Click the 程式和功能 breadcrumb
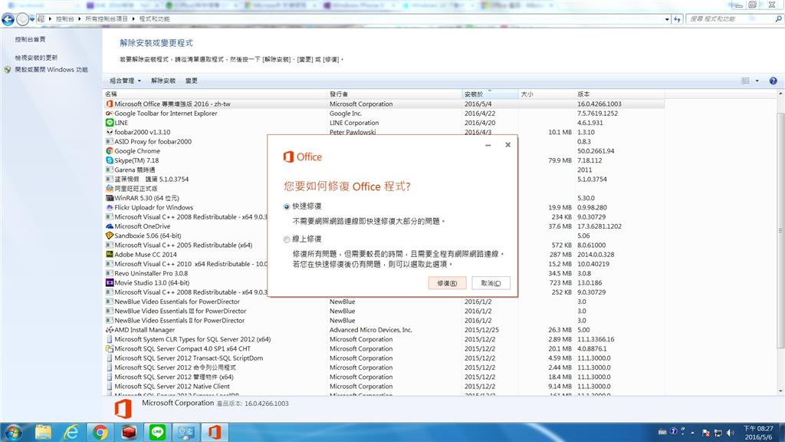 coord(154,19)
